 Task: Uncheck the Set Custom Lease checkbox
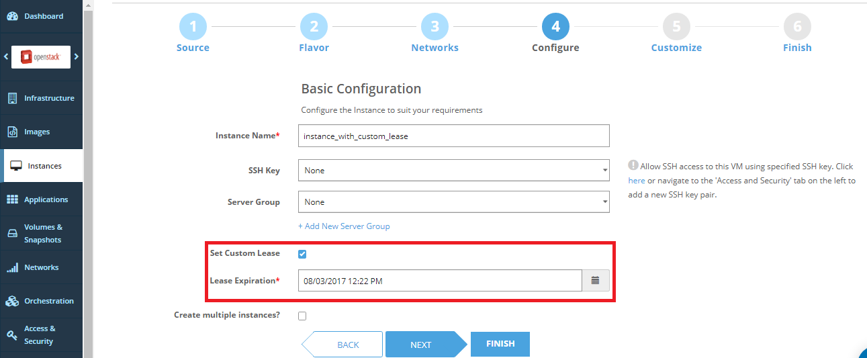tap(302, 254)
